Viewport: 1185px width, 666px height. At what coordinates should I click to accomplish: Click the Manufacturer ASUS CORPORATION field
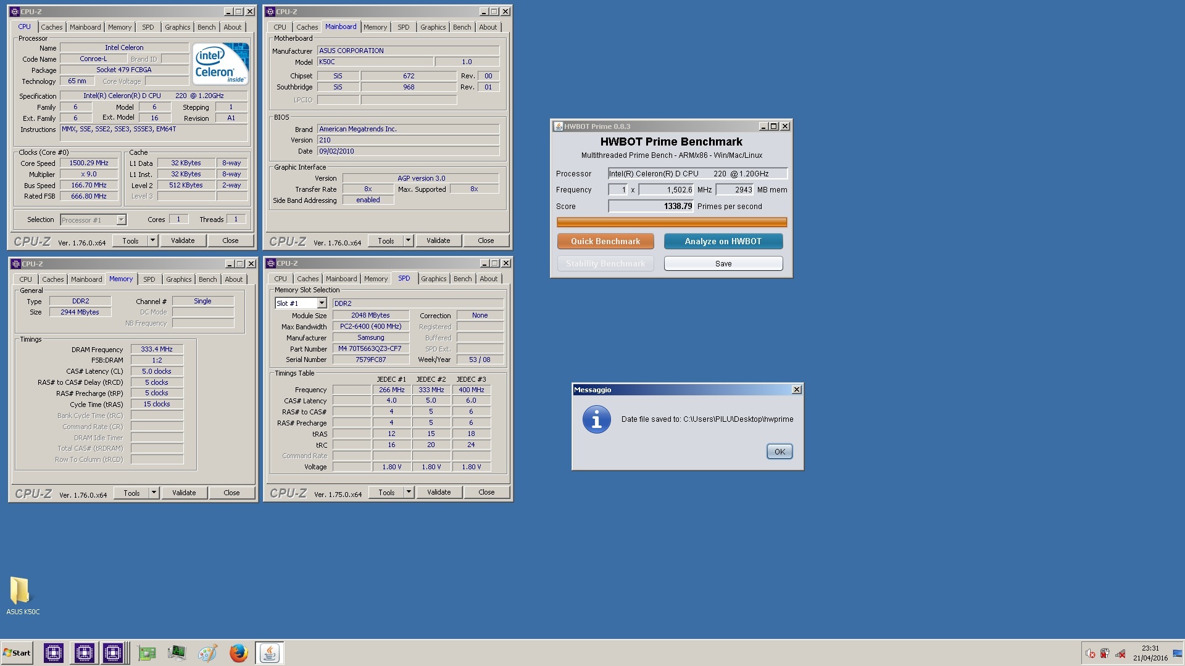408,51
